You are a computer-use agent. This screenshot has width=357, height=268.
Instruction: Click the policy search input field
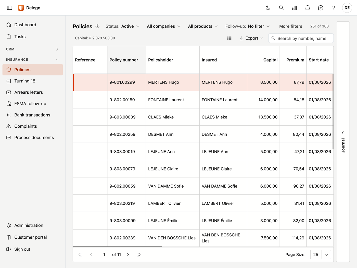click(301, 38)
